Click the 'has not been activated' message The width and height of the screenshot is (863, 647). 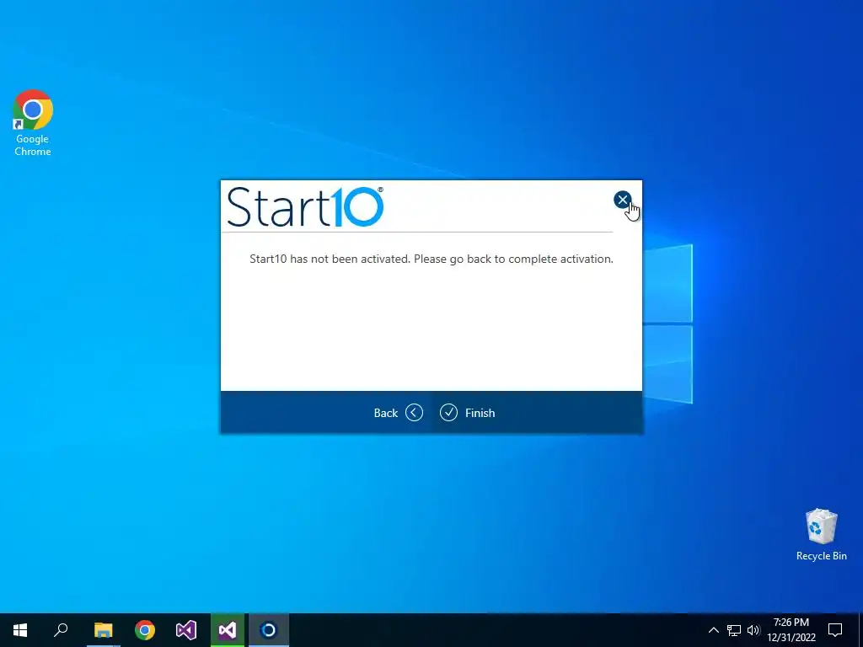[431, 259]
